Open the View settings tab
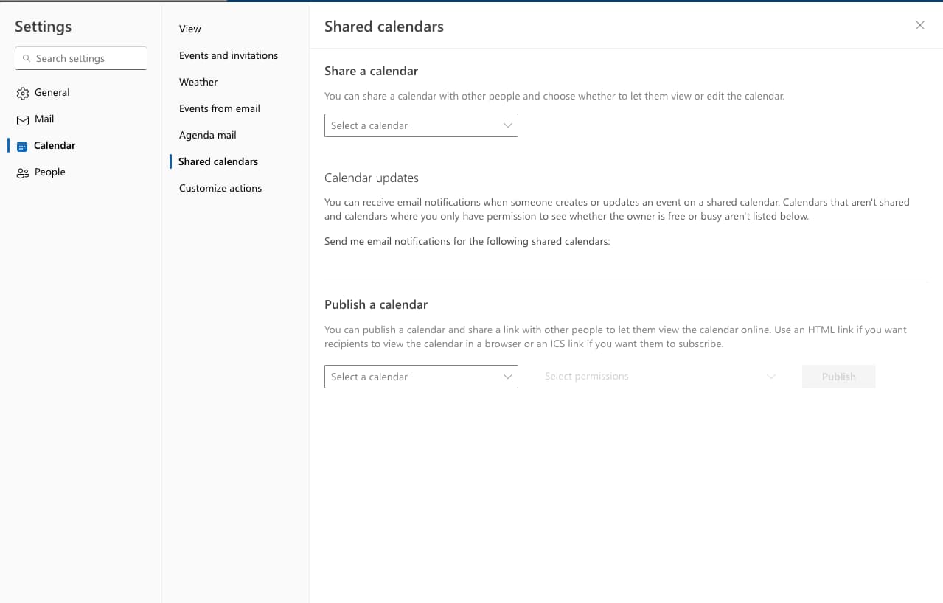Viewport: 943px width, 603px height. pos(190,29)
